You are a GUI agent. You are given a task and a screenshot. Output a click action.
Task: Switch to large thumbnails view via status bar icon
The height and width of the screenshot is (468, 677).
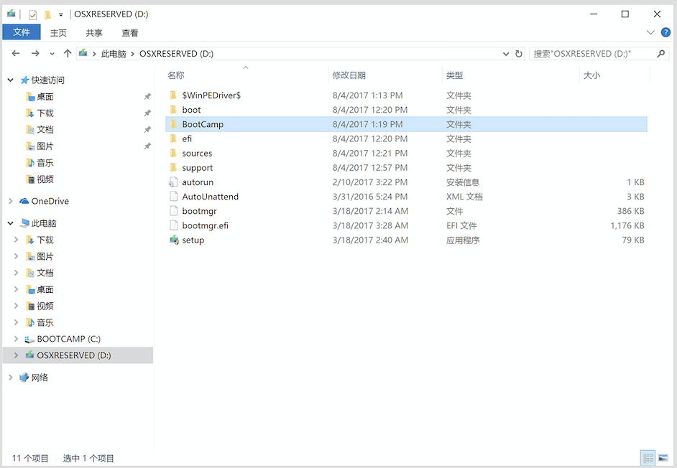pyautogui.click(x=665, y=457)
